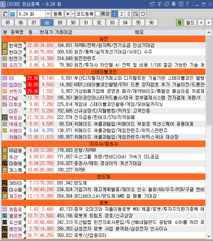This screenshot has width=213, height=241.
Task: Click memo text 저PBR on SK스퀘 row
Action: tap(79, 170)
